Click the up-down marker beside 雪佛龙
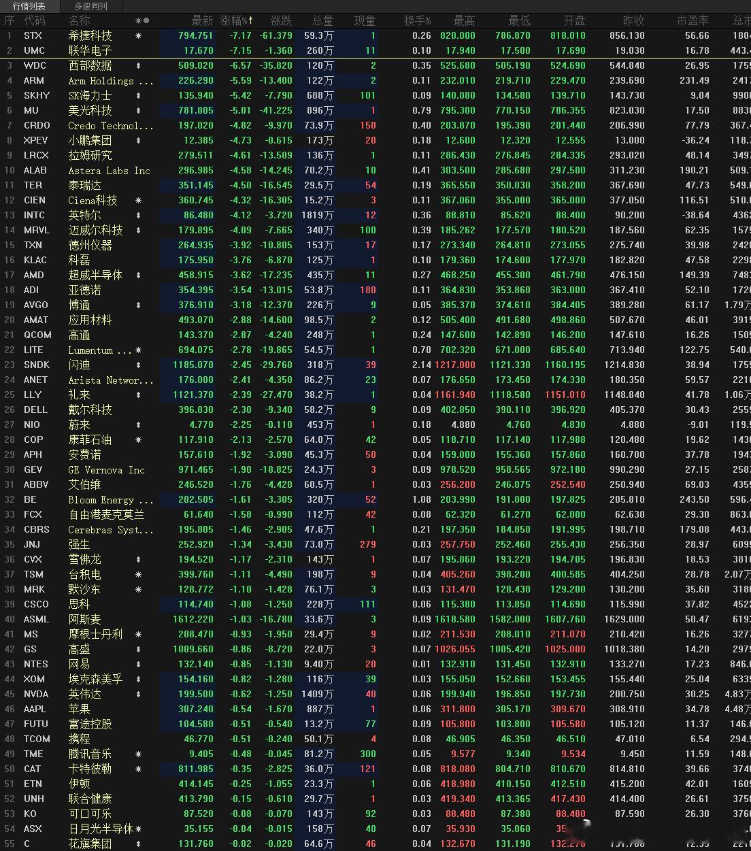This screenshot has height=851, width=751. point(139,559)
